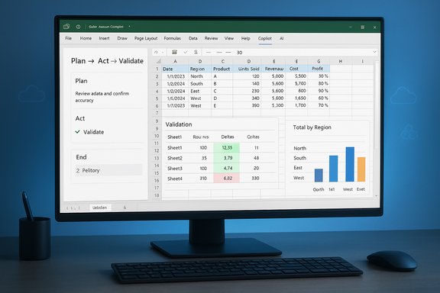Maximize the Excel window

coord(363,27)
